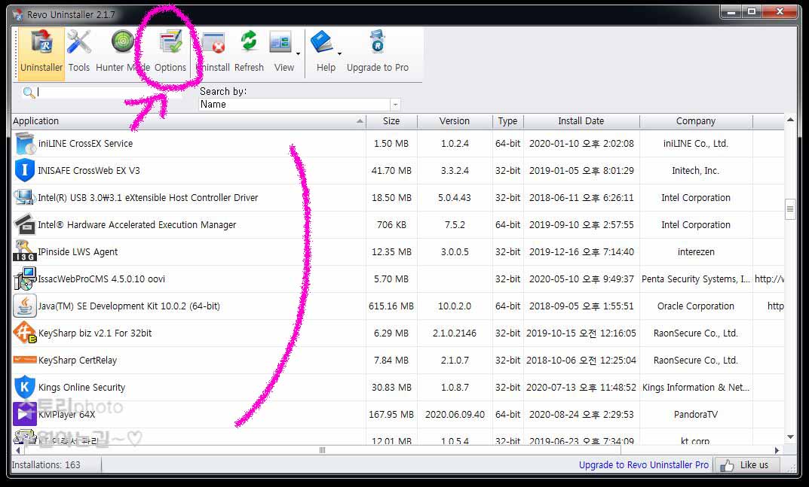The width and height of the screenshot is (809, 487).
Task: Click the Uninstall toolbar icon
Action: (213, 44)
